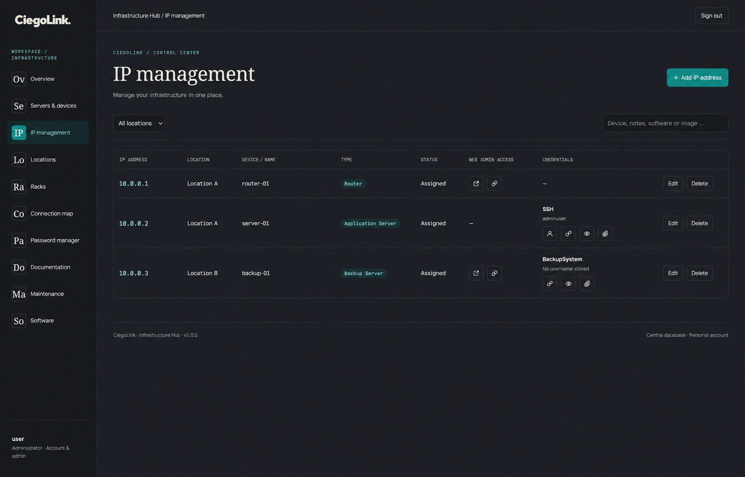Open web admin in new window for router-01
Screen dimensions: 745x477
pos(476,183)
